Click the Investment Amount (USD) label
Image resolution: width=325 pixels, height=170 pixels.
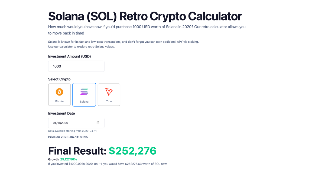69,56
